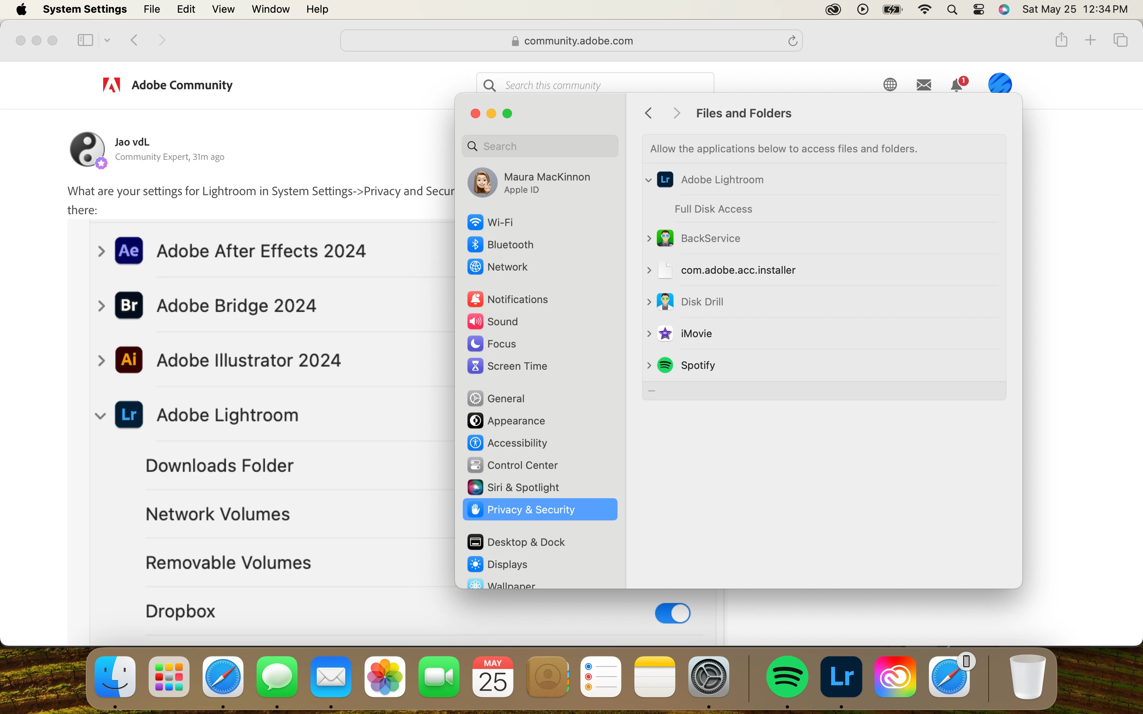Toggle the Dropbox access switch

(672, 613)
